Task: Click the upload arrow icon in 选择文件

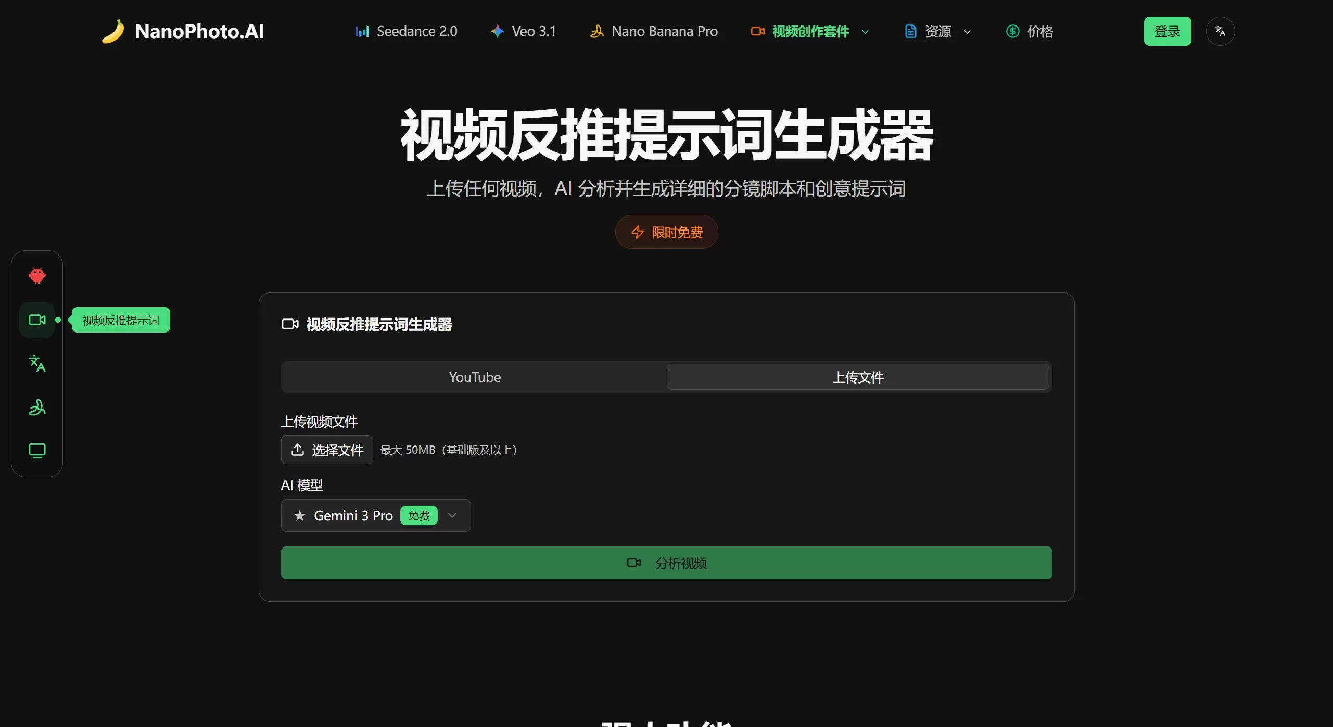Action: tap(297, 450)
